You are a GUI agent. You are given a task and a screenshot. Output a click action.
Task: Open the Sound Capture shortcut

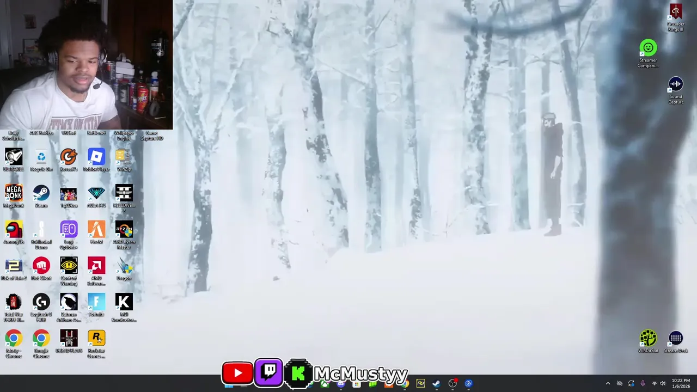tap(676, 90)
